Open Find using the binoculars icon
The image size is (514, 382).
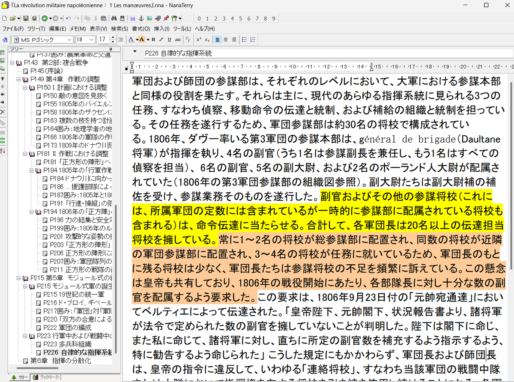(114, 18)
